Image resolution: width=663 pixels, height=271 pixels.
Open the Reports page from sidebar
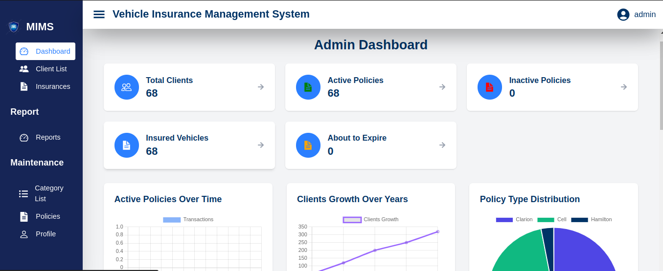(x=48, y=137)
